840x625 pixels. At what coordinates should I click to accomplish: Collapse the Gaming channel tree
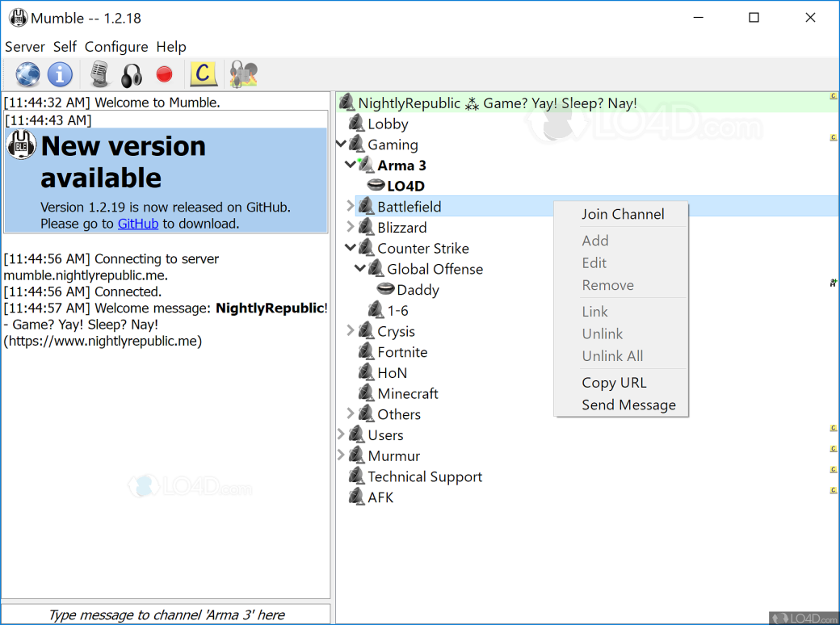(341, 144)
